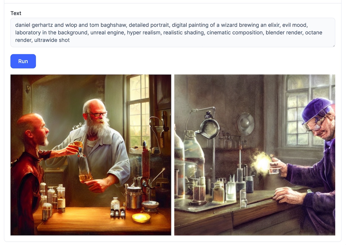Open the left generated wizard image
Screen dimensions: 346x245
pyautogui.click(x=91, y=155)
